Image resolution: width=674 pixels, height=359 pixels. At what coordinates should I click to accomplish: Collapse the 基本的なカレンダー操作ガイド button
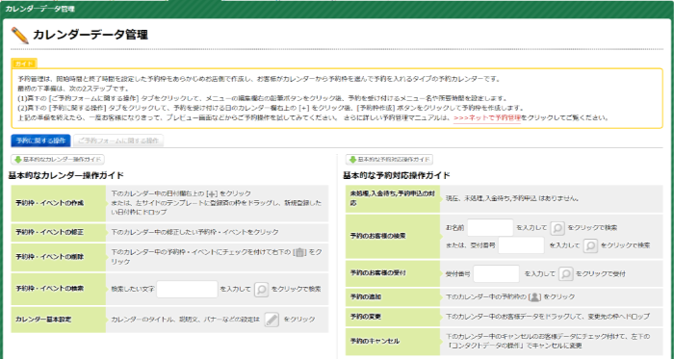(58, 160)
